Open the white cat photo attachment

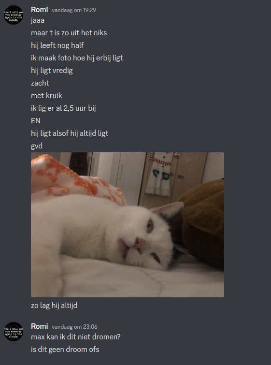pyautogui.click(x=128, y=225)
